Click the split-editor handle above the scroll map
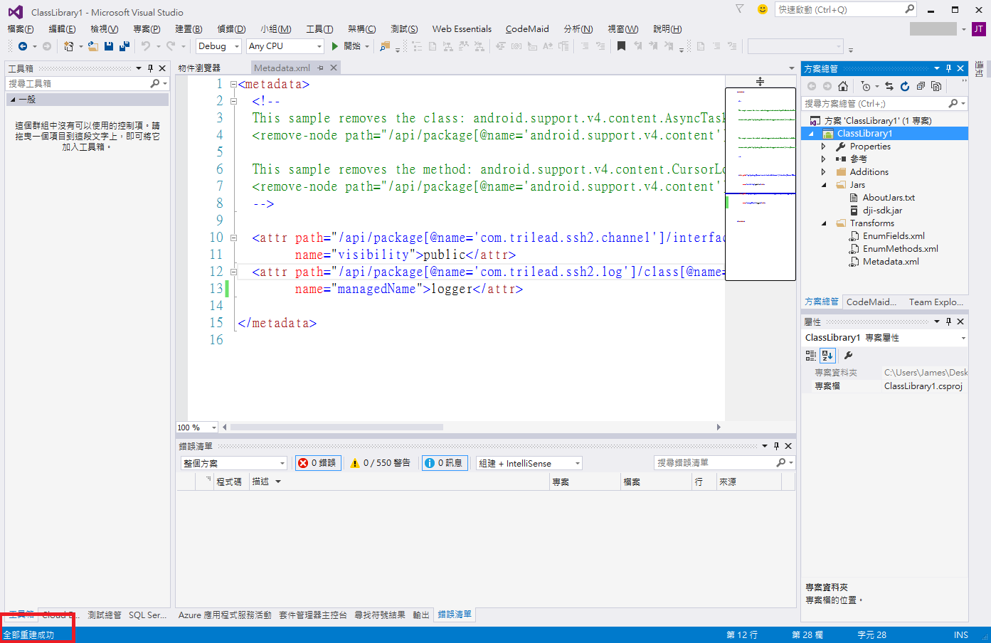The height and width of the screenshot is (643, 991). click(x=760, y=81)
